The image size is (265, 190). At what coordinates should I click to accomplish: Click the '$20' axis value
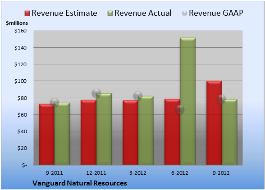click(x=22, y=148)
